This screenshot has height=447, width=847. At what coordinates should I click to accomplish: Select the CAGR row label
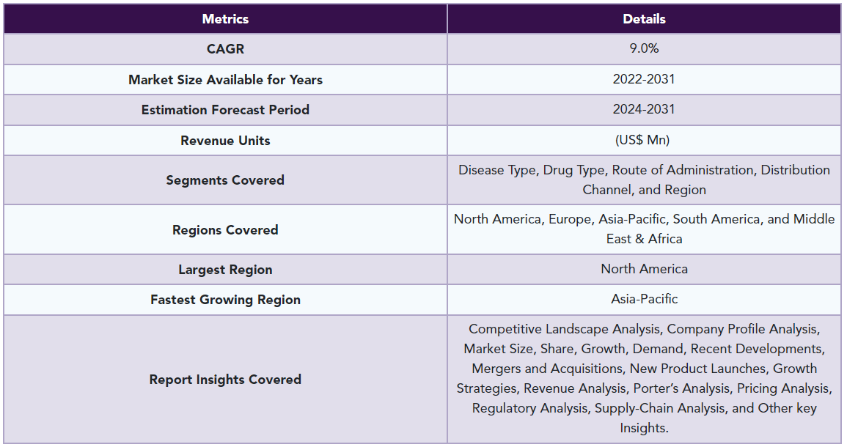(x=225, y=49)
